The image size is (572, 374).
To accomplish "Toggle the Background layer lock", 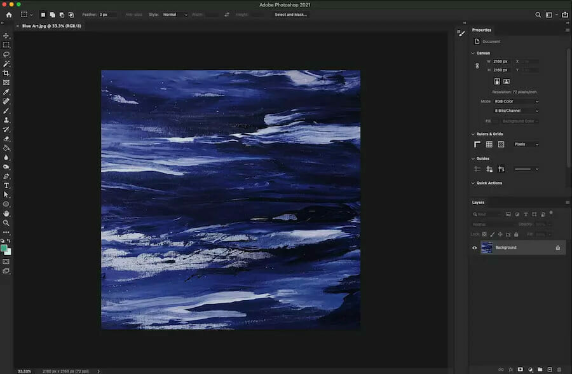I will point(558,247).
